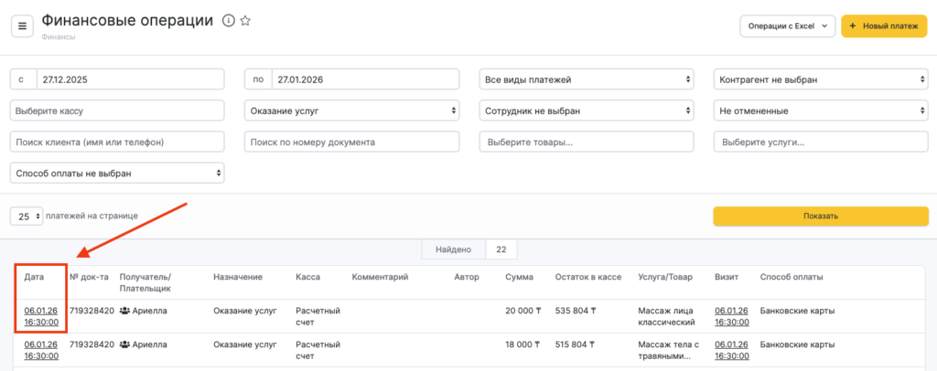Focus the Поиск клиента input field
This screenshot has width=937, height=371.
(117, 142)
